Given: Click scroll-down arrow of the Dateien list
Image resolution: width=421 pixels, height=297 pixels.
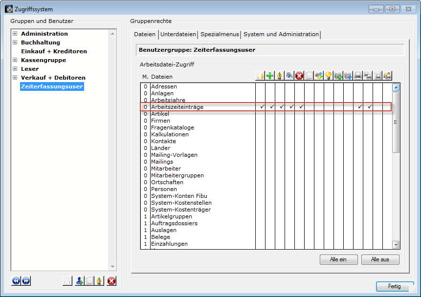Looking at the screenshot, I should pyautogui.click(x=396, y=245).
